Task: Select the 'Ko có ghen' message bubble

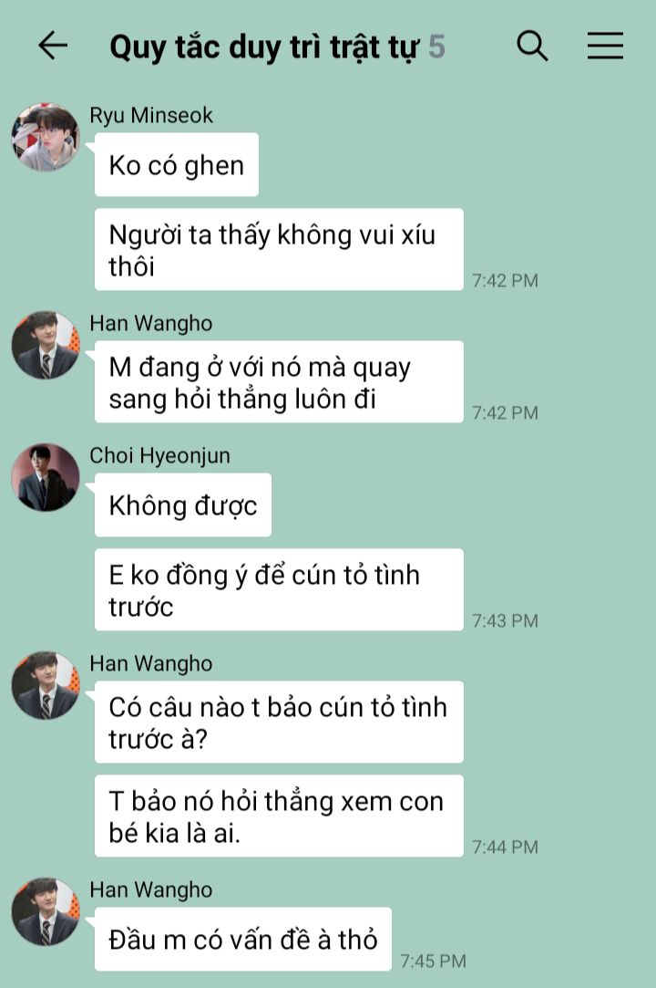Action: click(176, 164)
